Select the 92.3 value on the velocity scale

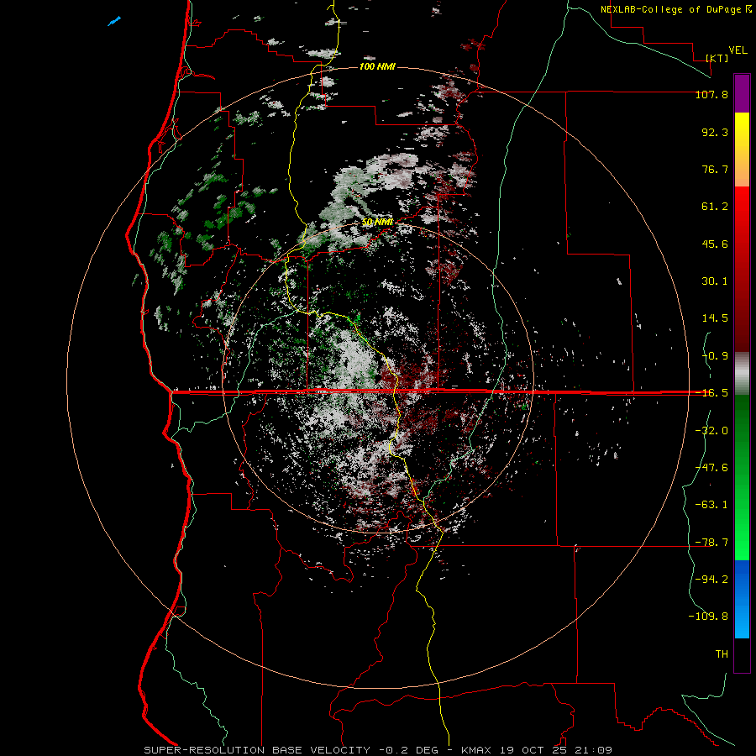[715, 132]
